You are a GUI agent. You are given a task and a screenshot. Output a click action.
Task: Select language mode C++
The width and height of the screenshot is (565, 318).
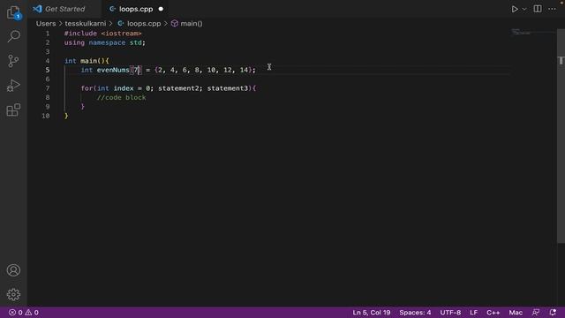point(493,313)
